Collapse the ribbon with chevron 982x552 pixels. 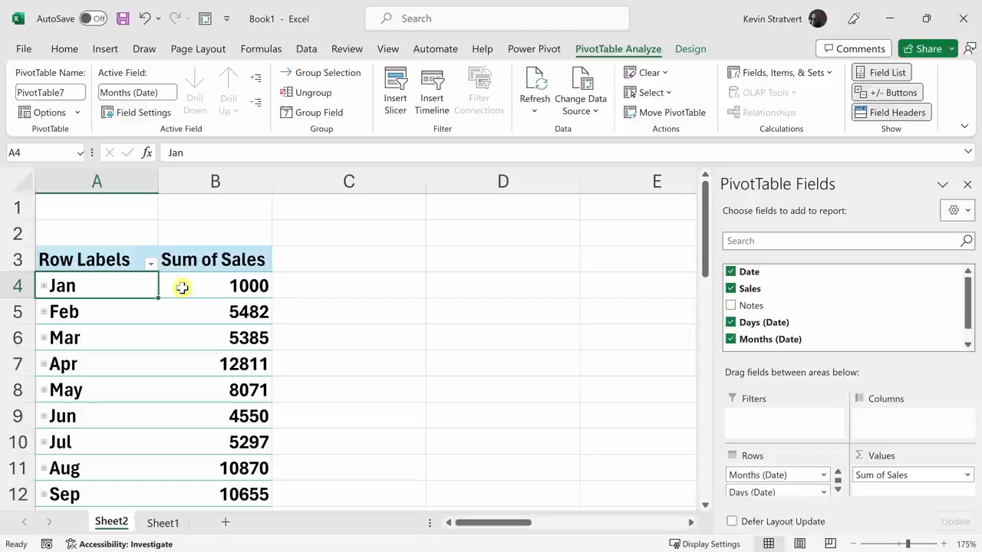[964, 126]
